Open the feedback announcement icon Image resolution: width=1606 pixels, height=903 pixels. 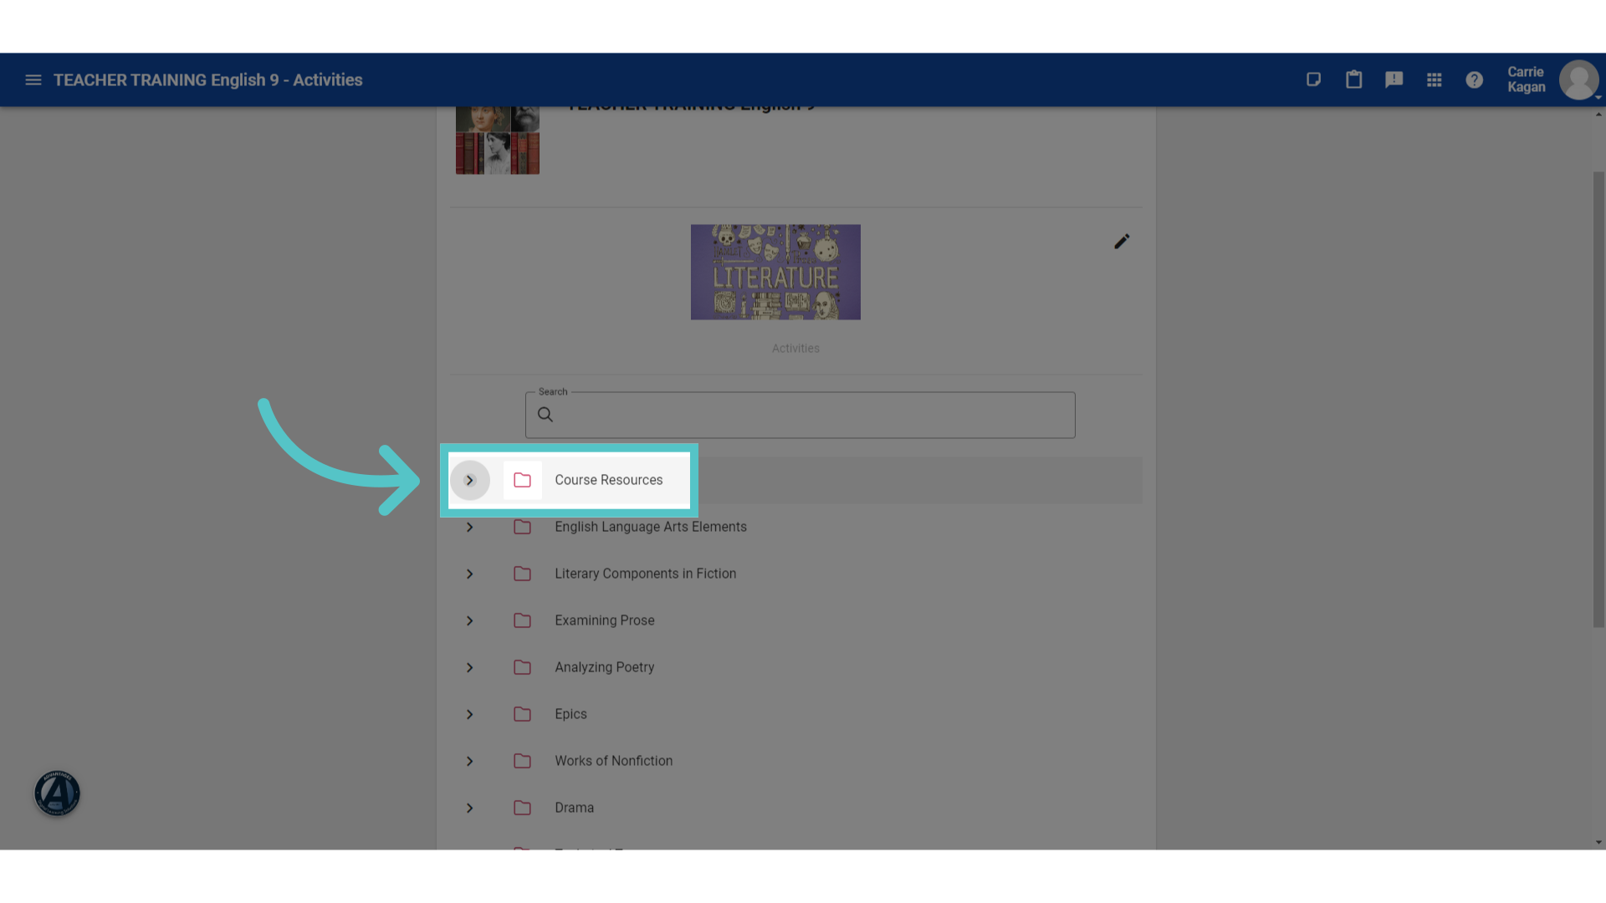[1394, 79]
